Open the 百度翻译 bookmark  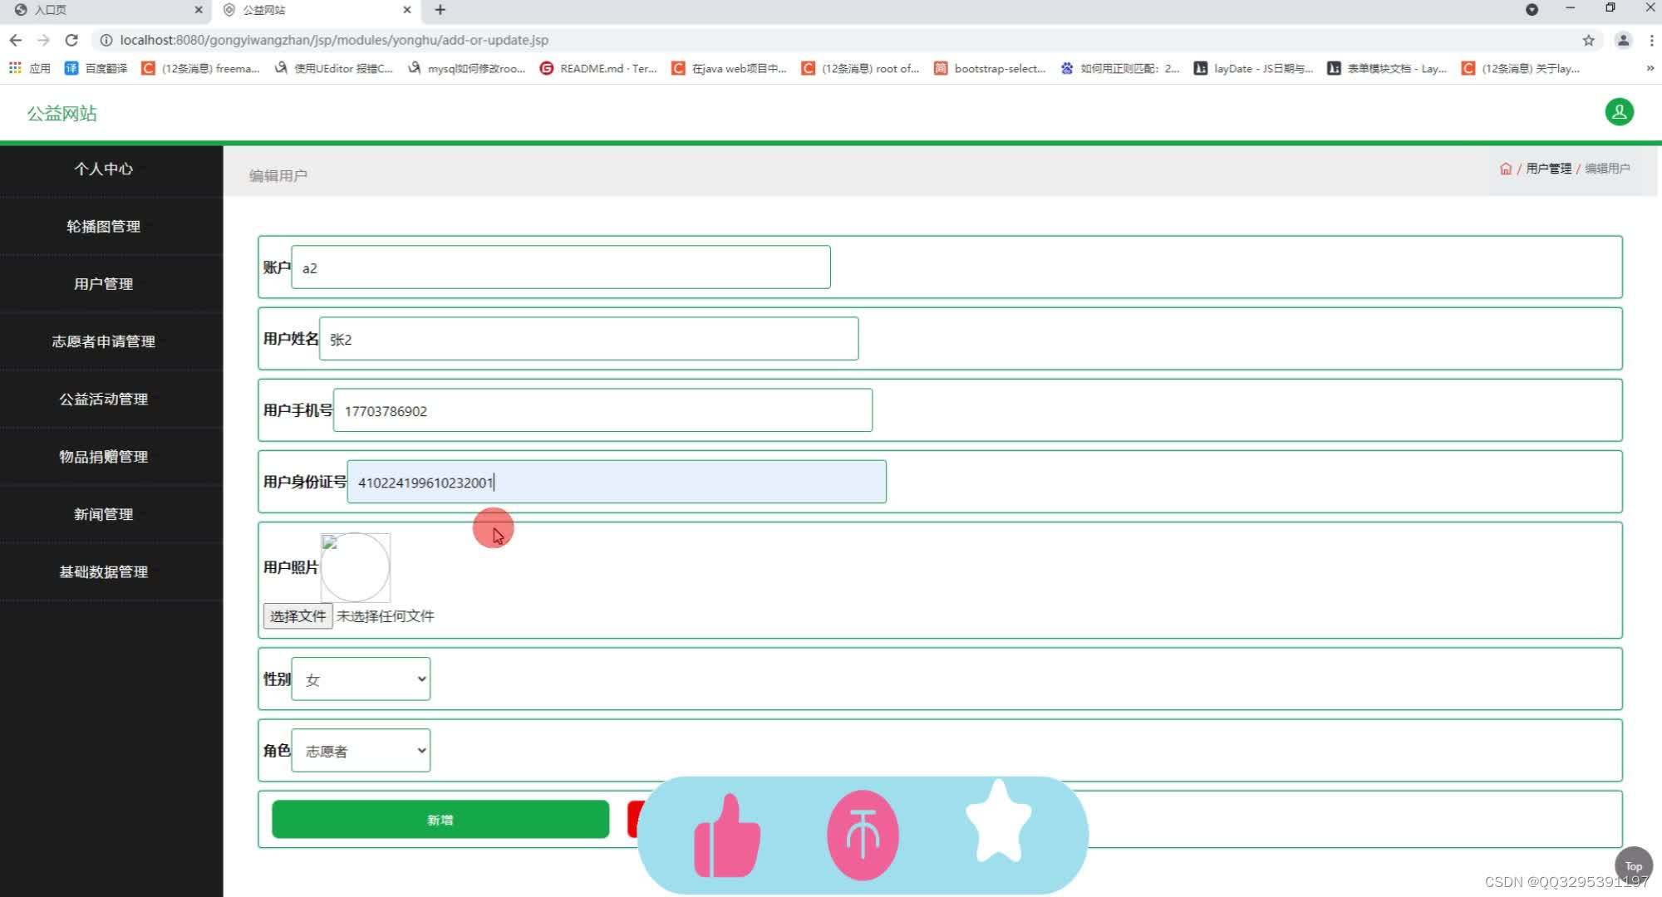point(96,68)
